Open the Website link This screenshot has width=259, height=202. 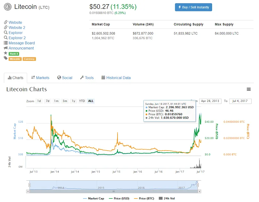coord(15,22)
